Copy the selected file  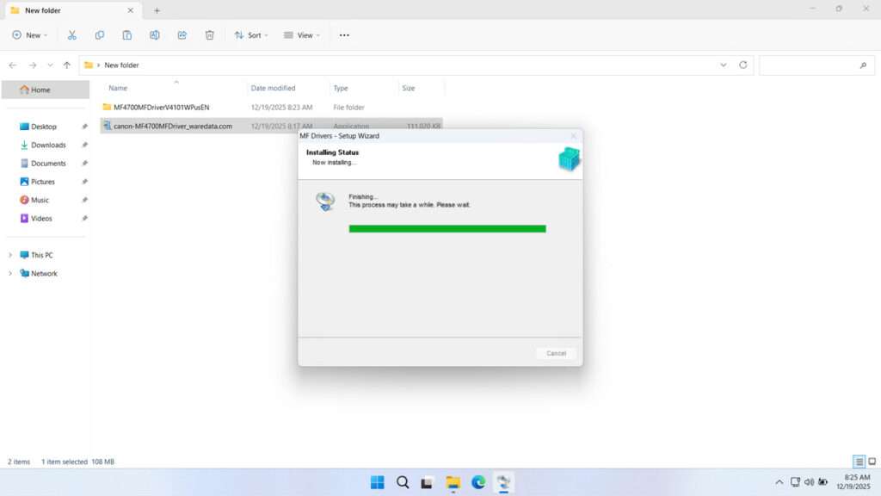[x=100, y=34]
